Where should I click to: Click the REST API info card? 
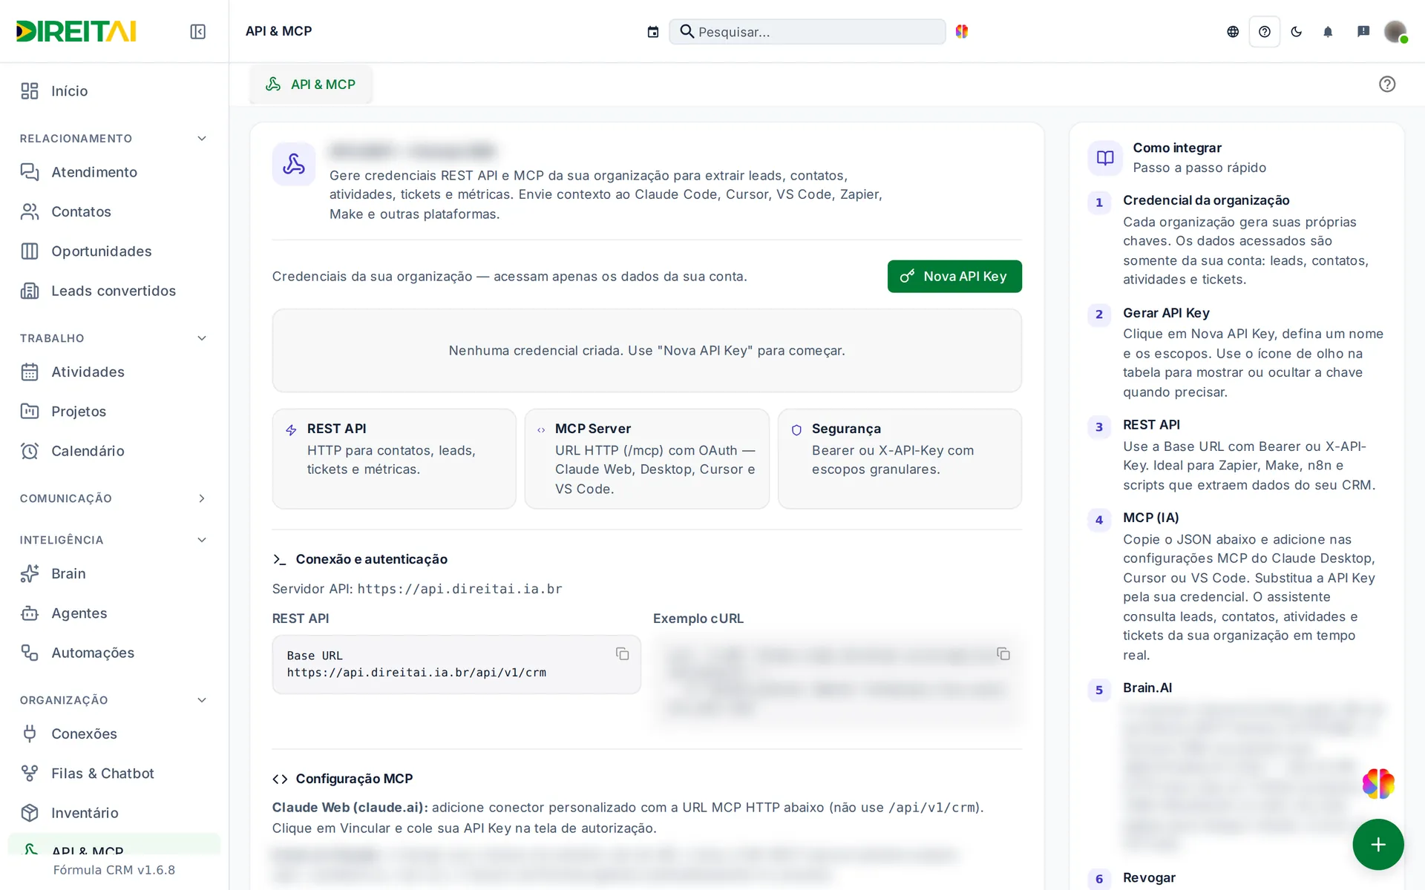[394, 458]
